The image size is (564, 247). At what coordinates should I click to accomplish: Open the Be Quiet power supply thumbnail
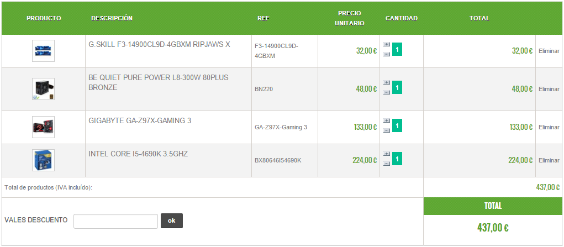point(43,89)
